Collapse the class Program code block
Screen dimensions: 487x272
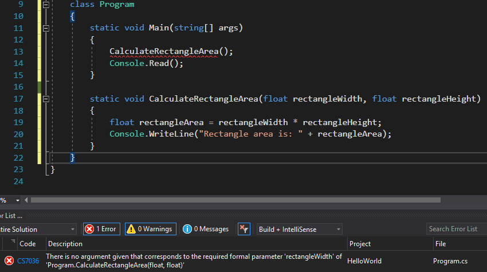(x=46, y=5)
